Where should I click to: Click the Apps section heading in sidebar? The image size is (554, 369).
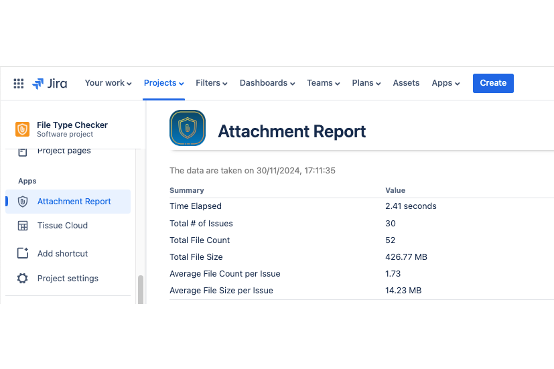27,181
